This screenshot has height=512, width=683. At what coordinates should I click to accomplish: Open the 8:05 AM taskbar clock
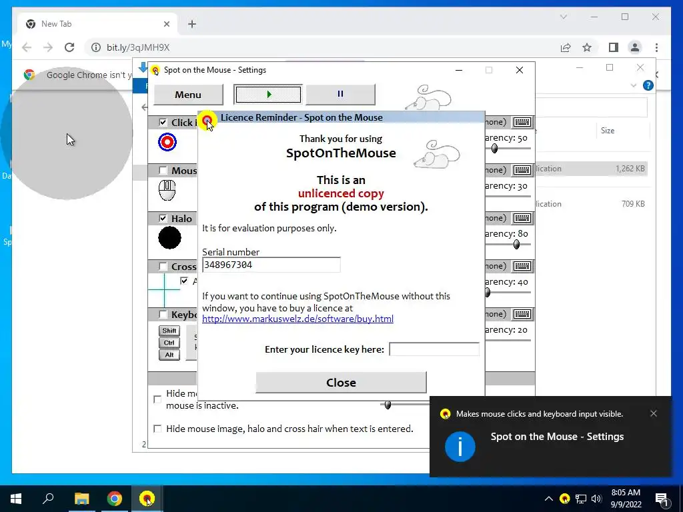[x=626, y=499]
